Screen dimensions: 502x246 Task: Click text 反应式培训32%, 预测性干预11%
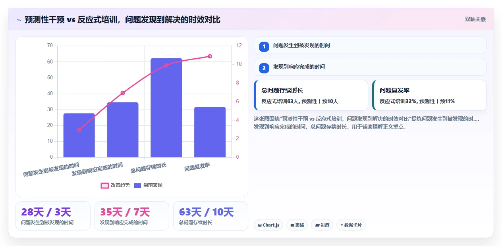click(x=417, y=101)
